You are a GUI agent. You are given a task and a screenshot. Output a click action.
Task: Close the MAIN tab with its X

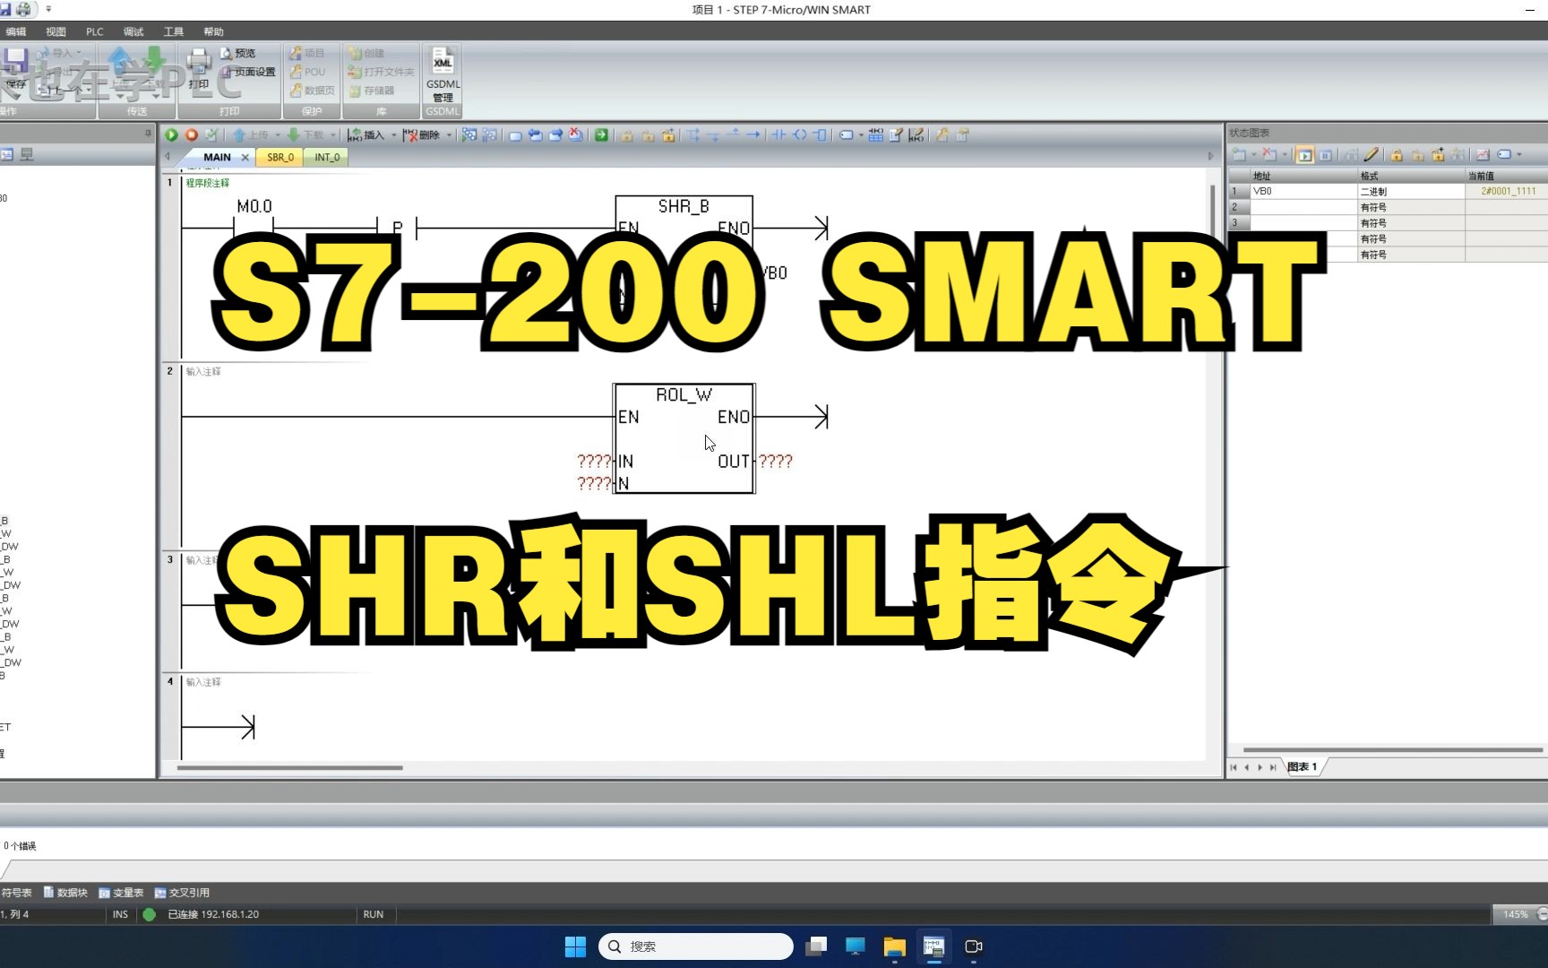245,157
